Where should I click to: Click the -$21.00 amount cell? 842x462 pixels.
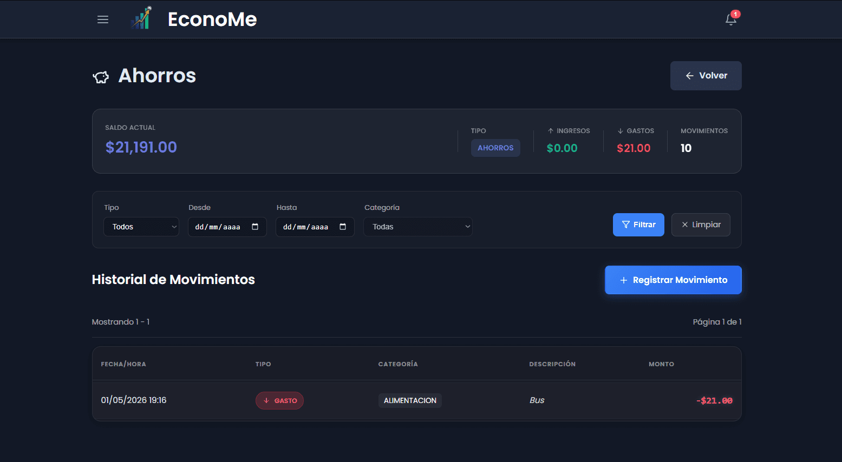(x=714, y=401)
